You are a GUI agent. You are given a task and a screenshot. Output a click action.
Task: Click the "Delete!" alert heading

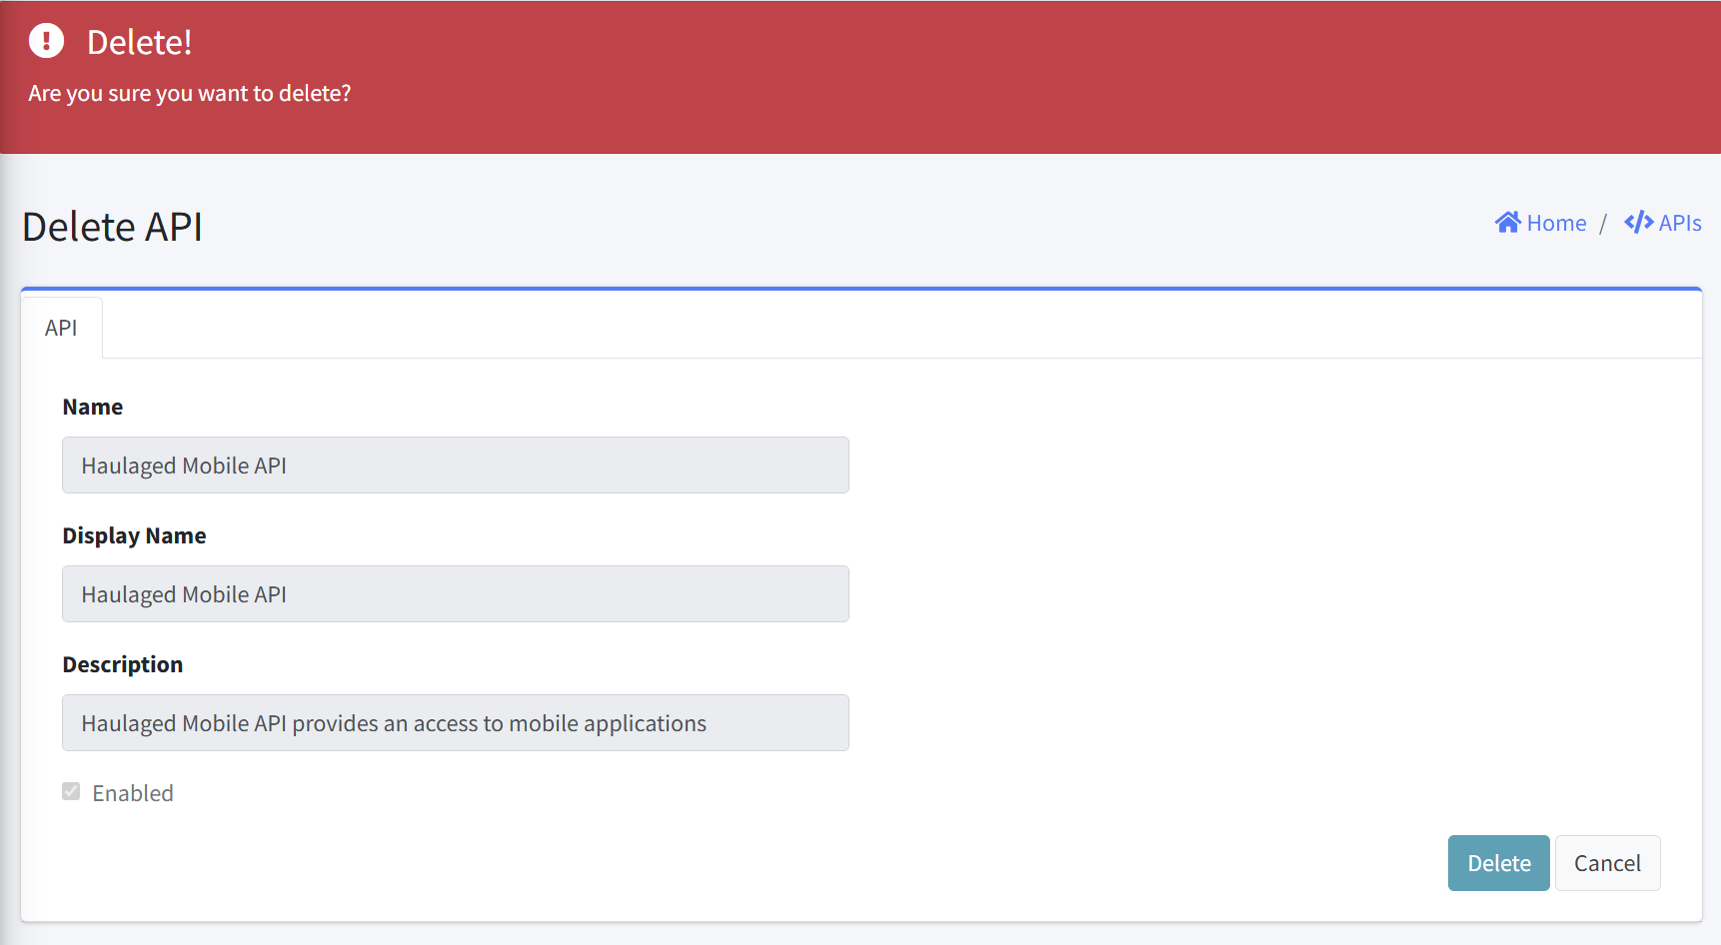(139, 42)
